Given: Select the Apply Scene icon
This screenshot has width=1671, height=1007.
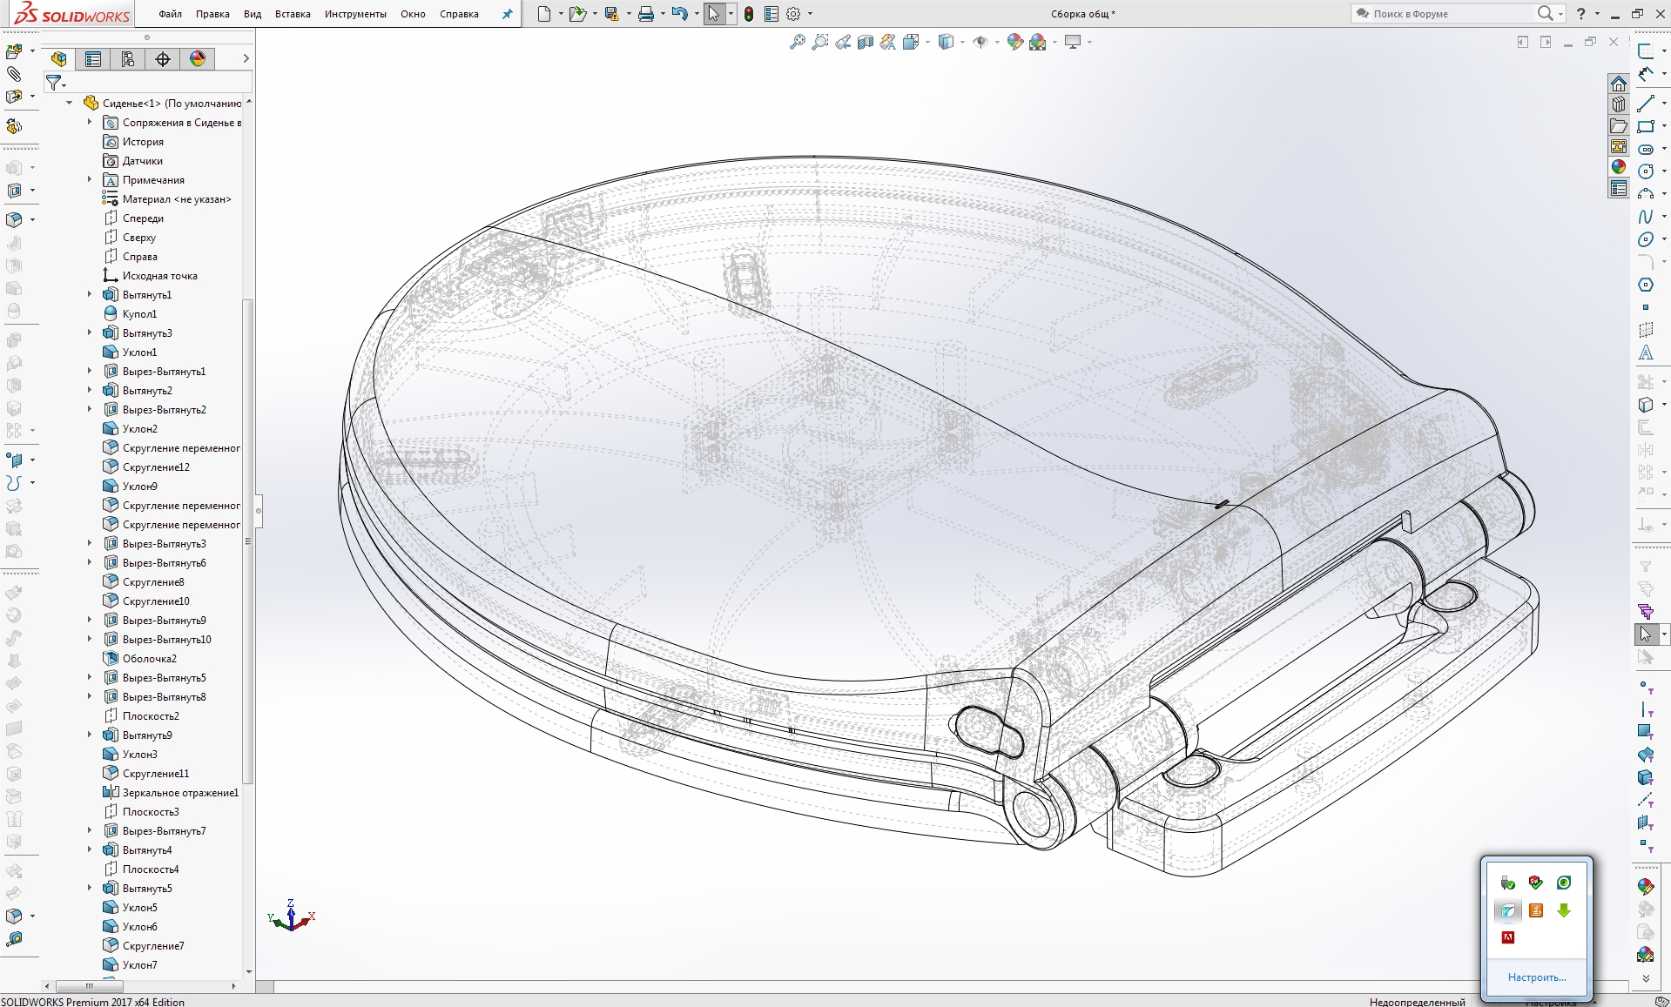Looking at the screenshot, I should [1040, 42].
